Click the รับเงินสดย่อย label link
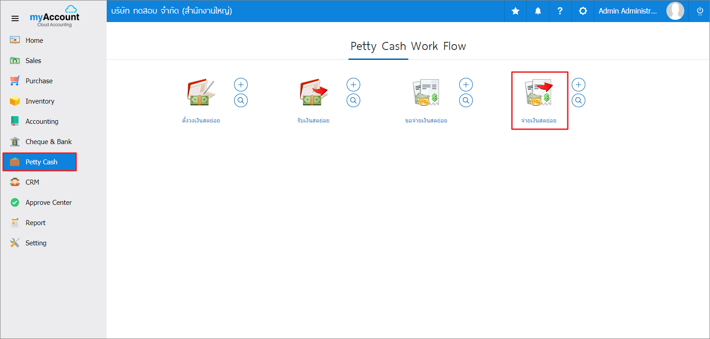710x339 pixels. pos(313,120)
